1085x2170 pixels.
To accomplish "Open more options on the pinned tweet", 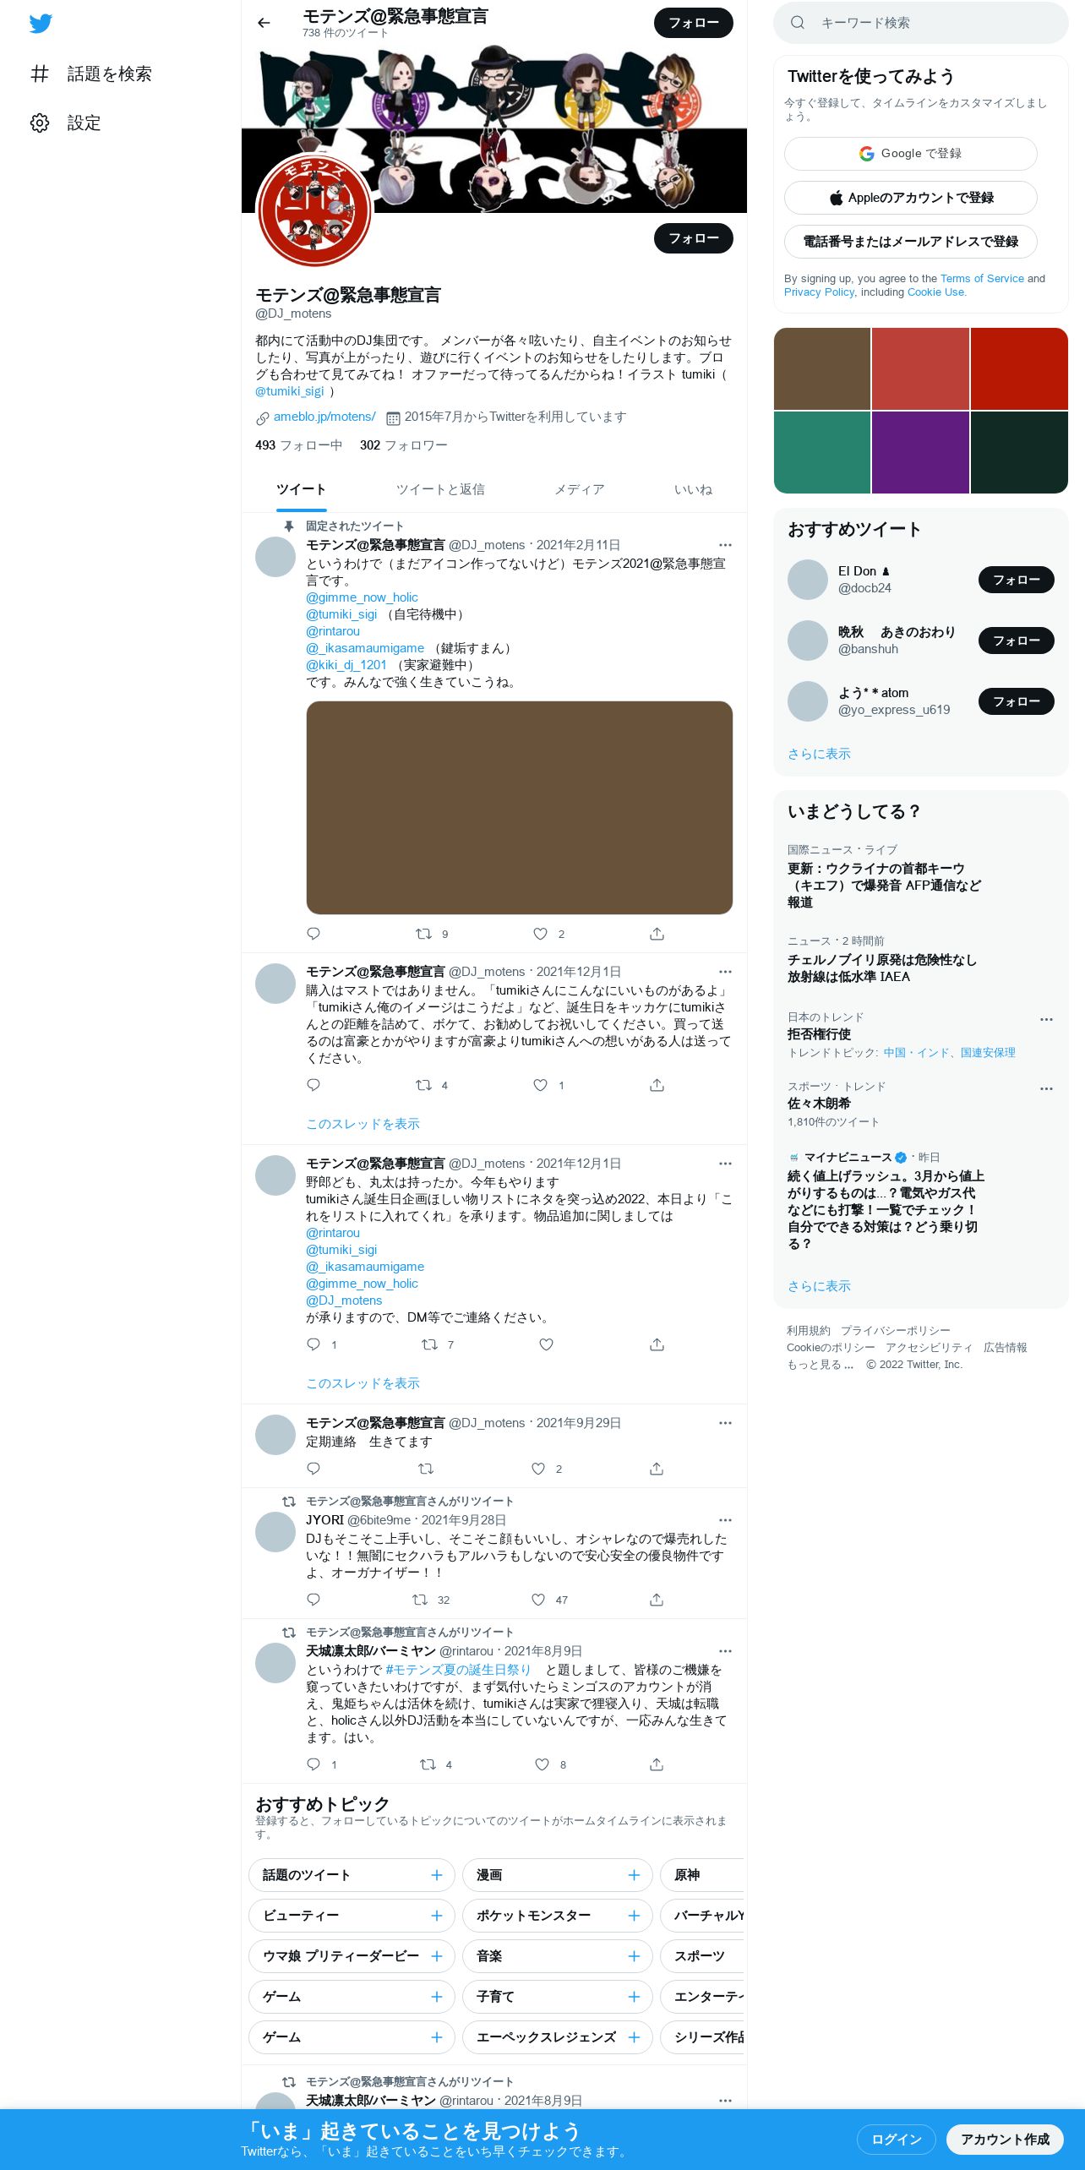I will pos(725,545).
